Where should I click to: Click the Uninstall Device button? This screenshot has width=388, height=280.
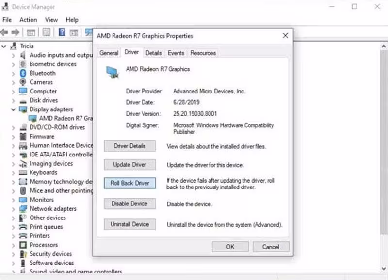(x=129, y=224)
